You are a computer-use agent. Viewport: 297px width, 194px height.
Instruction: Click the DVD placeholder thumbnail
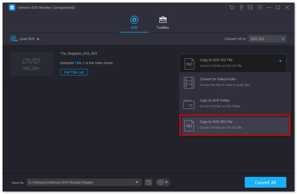32,64
